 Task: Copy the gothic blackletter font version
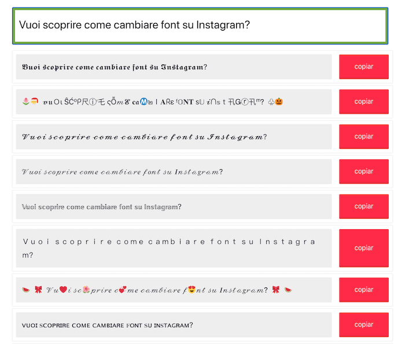[363, 67]
